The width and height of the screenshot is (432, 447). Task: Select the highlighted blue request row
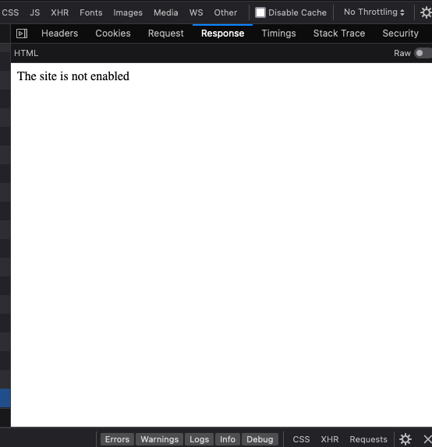(x=5, y=398)
